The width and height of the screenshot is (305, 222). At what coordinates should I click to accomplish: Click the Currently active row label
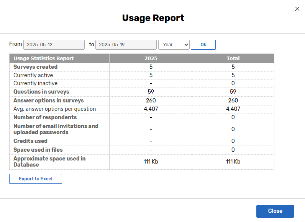tap(33, 75)
